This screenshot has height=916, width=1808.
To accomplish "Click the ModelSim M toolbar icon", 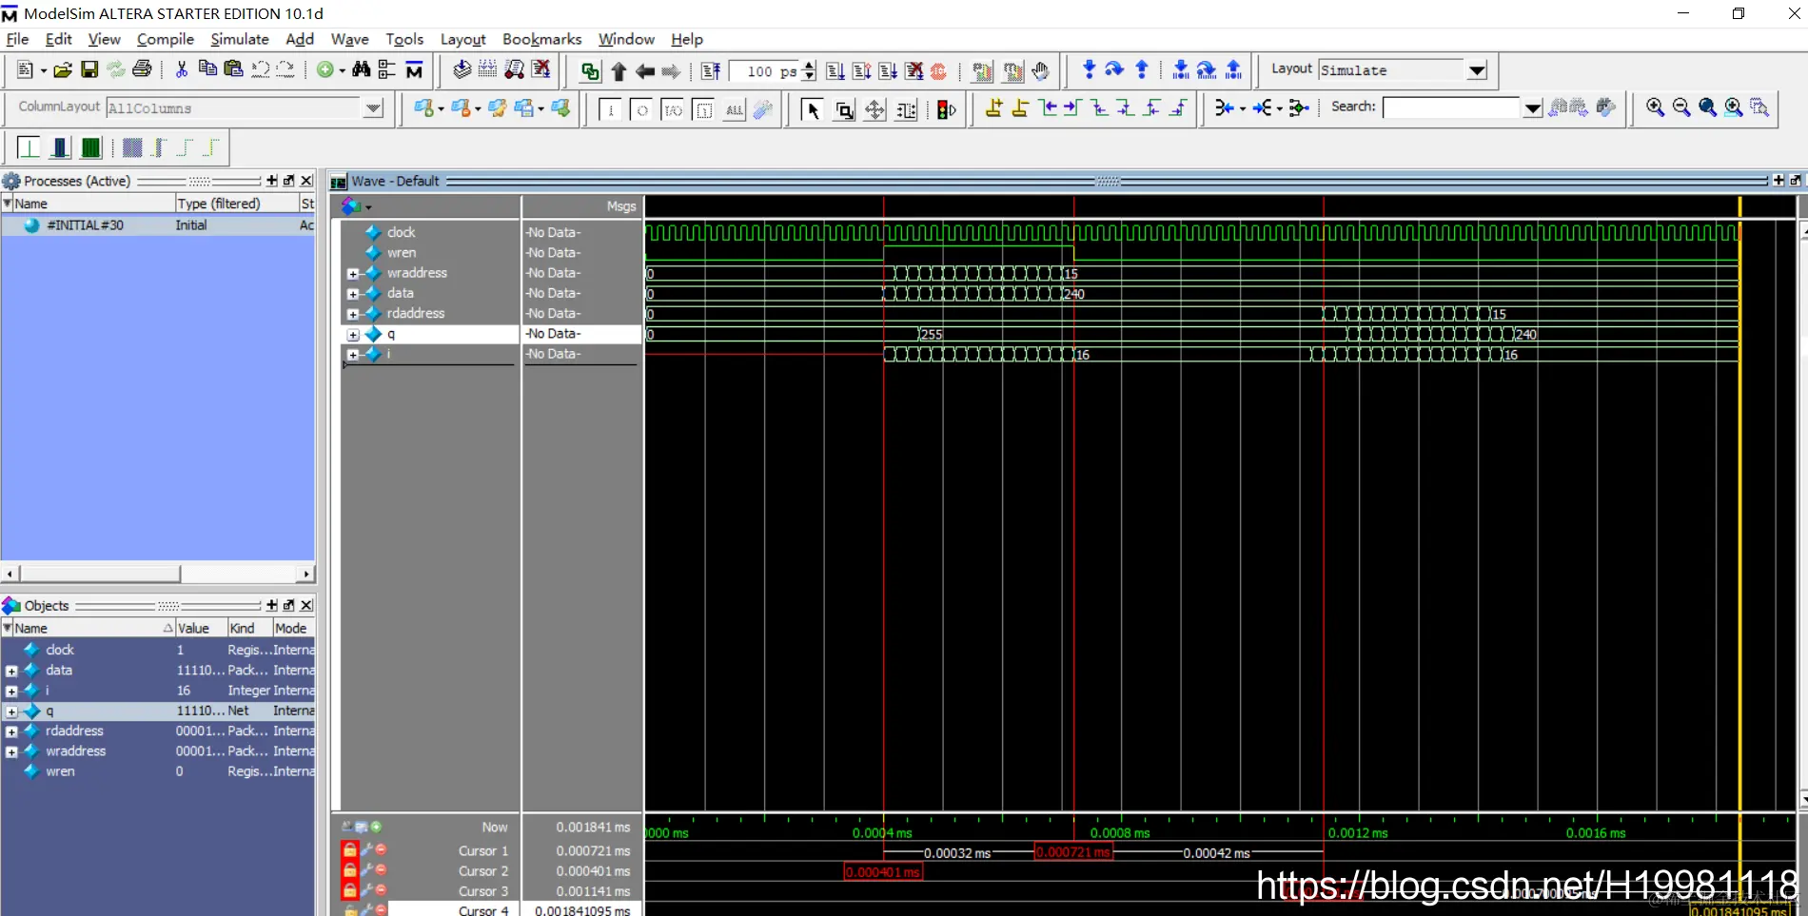I will pyautogui.click(x=414, y=70).
